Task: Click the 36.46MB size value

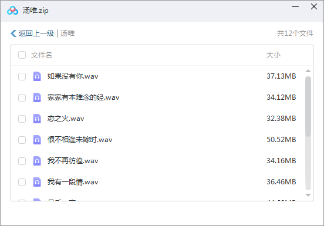Action: [281, 182]
